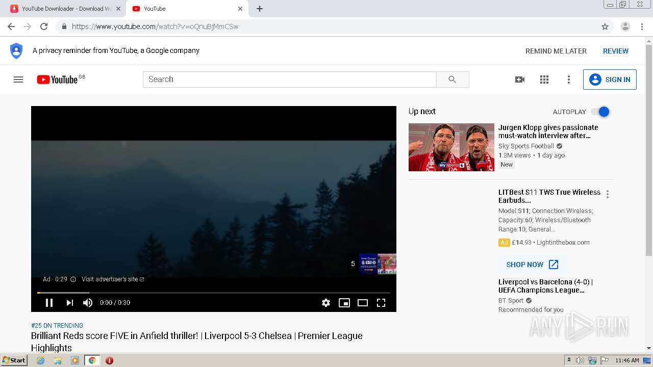Image resolution: width=653 pixels, height=367 pixels.
Task: Click ad info icon next to timer
Action: tap(73, 279)
